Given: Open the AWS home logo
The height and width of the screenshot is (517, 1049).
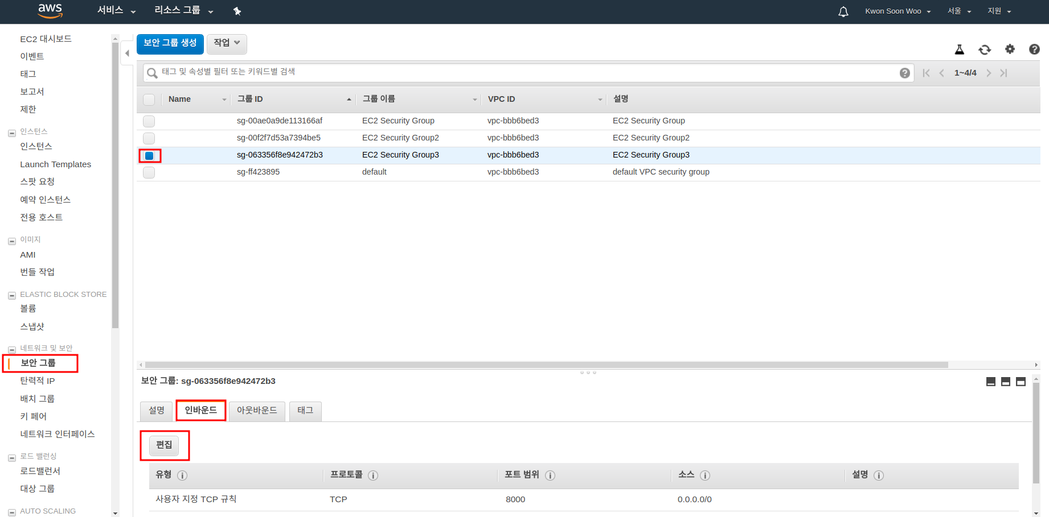Looking at the screenshot, I should (50, 11).
